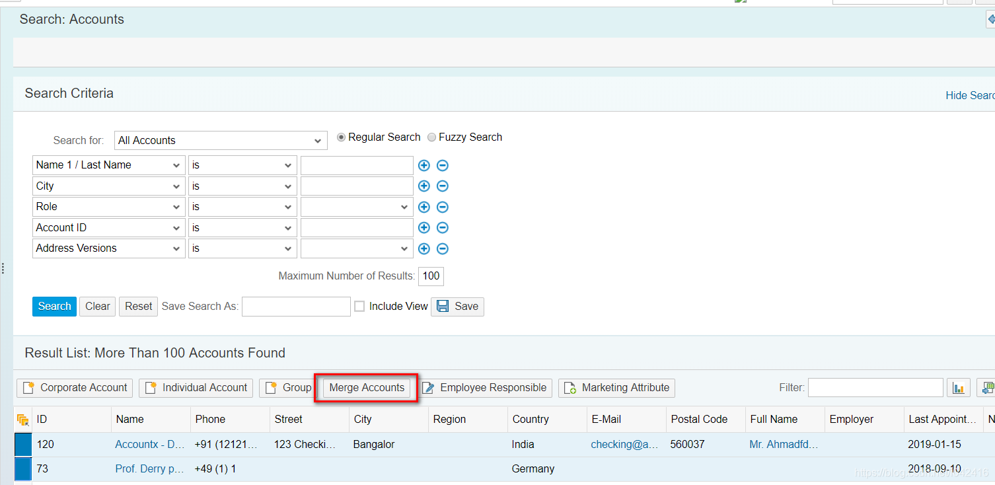Image resolution: width=995 pixels, height=485 pixels.
Task: Click the select-all icon in the table header
Action: pos(22,420)
